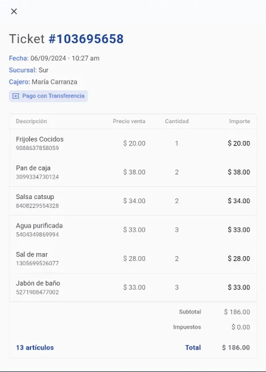
Task: Click the Precio venta column header
Action: point(129,121)
